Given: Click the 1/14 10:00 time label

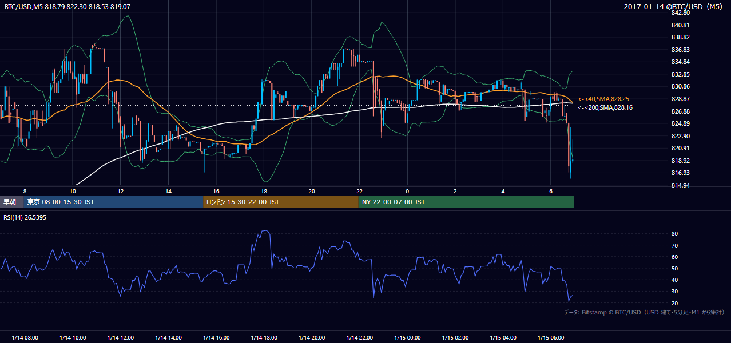Looking at the screenshot, I should pyautogui.click(x=73, y=337).
